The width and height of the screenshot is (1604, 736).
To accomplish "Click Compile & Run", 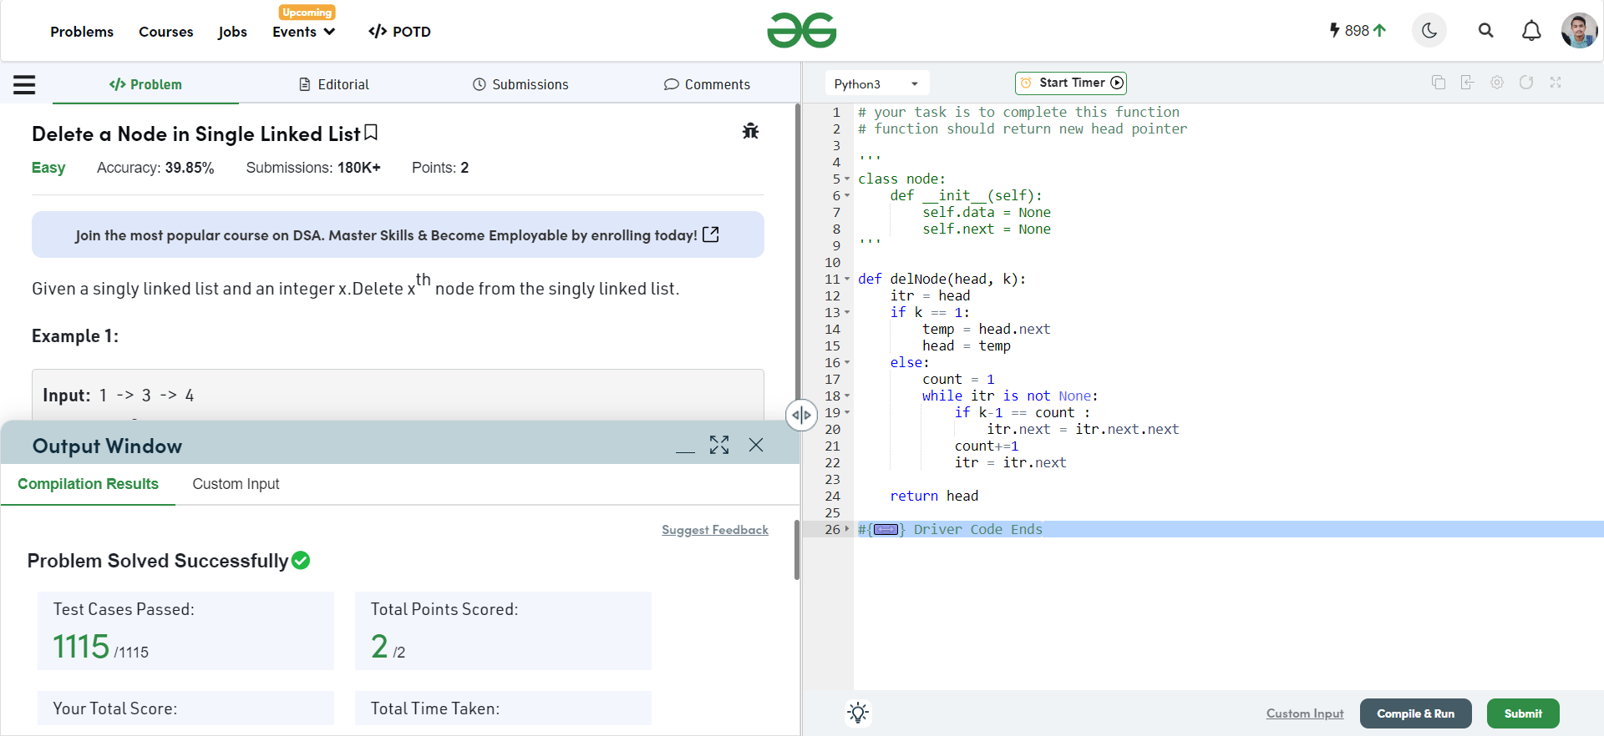I will point(1415,713).
